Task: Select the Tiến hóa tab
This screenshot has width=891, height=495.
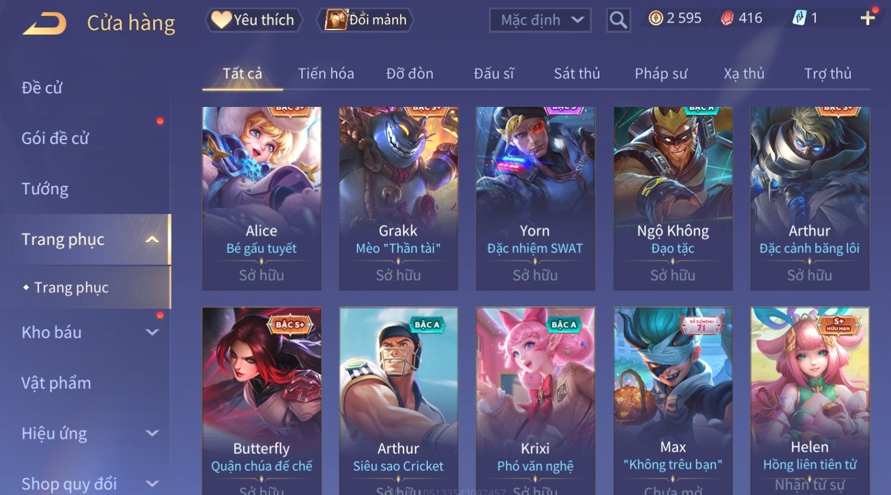Action: [326, 73]
